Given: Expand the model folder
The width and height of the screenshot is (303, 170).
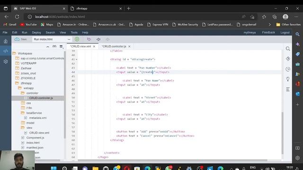Looking at the screenshot, I should [23, 123].
